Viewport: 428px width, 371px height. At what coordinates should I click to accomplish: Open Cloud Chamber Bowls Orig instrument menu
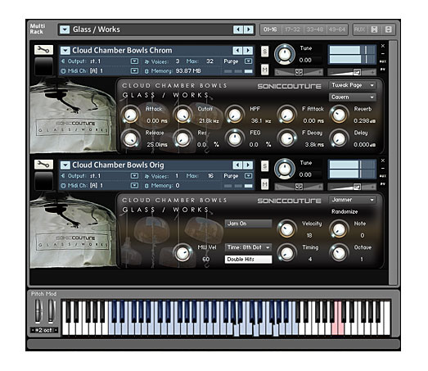pos(65,165)
